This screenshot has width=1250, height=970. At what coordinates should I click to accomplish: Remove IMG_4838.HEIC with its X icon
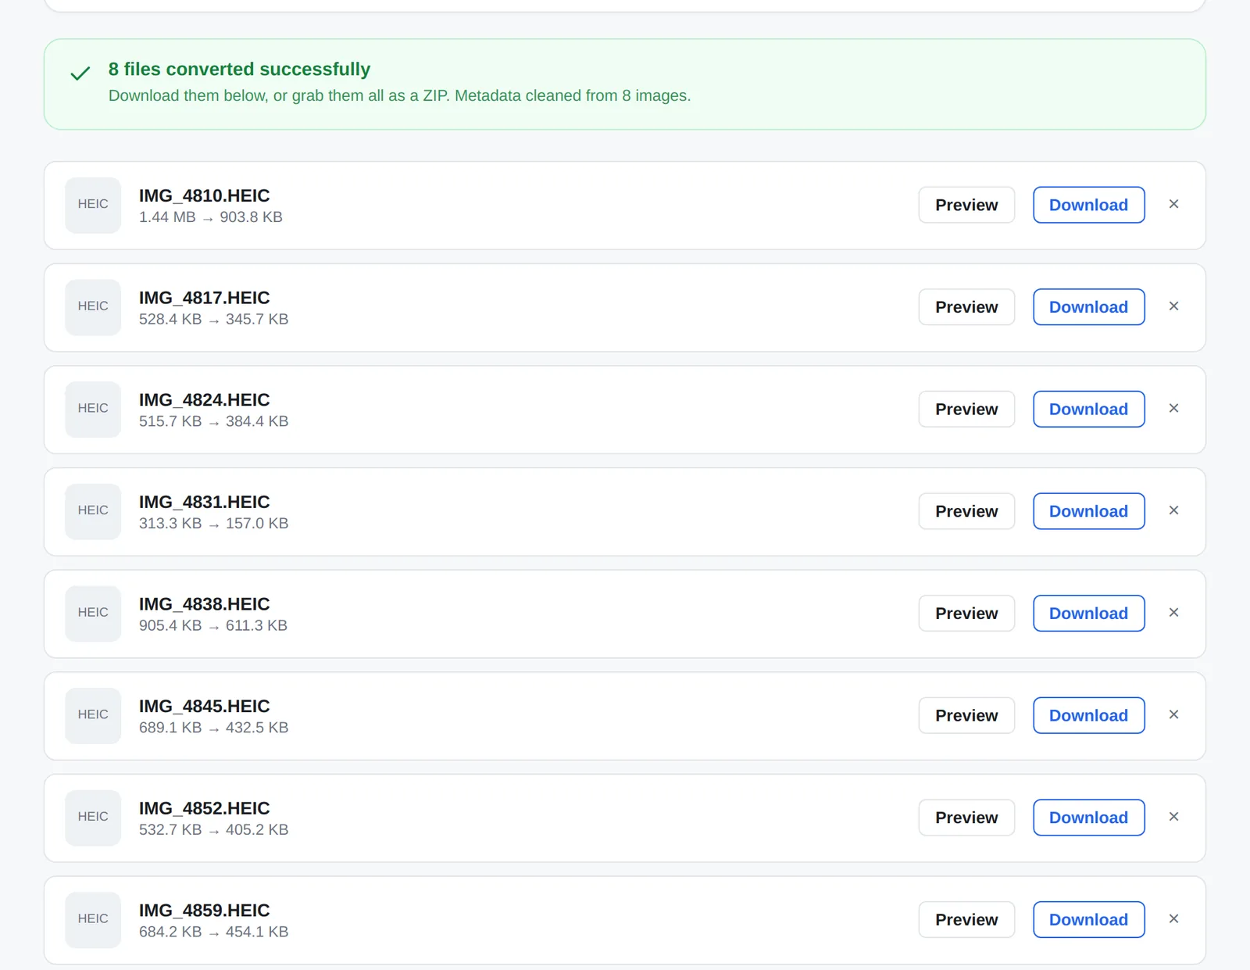pos(1173,613)
